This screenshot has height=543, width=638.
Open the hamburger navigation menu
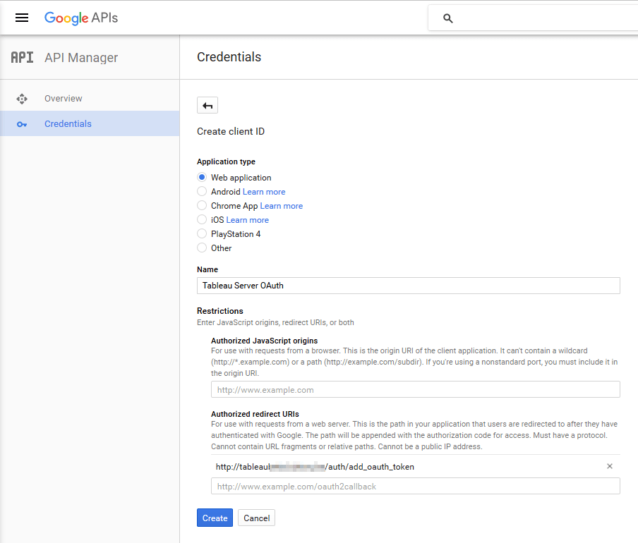click(22, 18)
